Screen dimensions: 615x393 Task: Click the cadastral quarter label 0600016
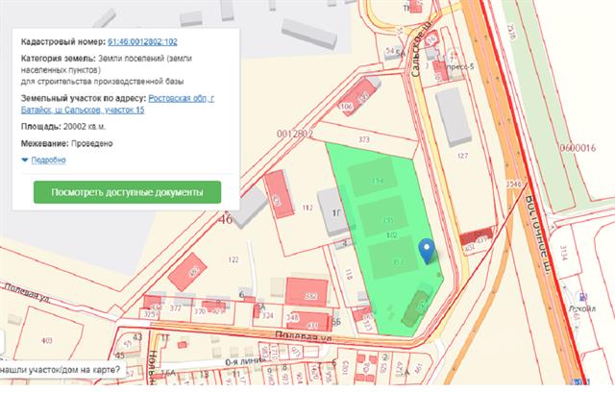pyautogui.click(x=576, y=147)
